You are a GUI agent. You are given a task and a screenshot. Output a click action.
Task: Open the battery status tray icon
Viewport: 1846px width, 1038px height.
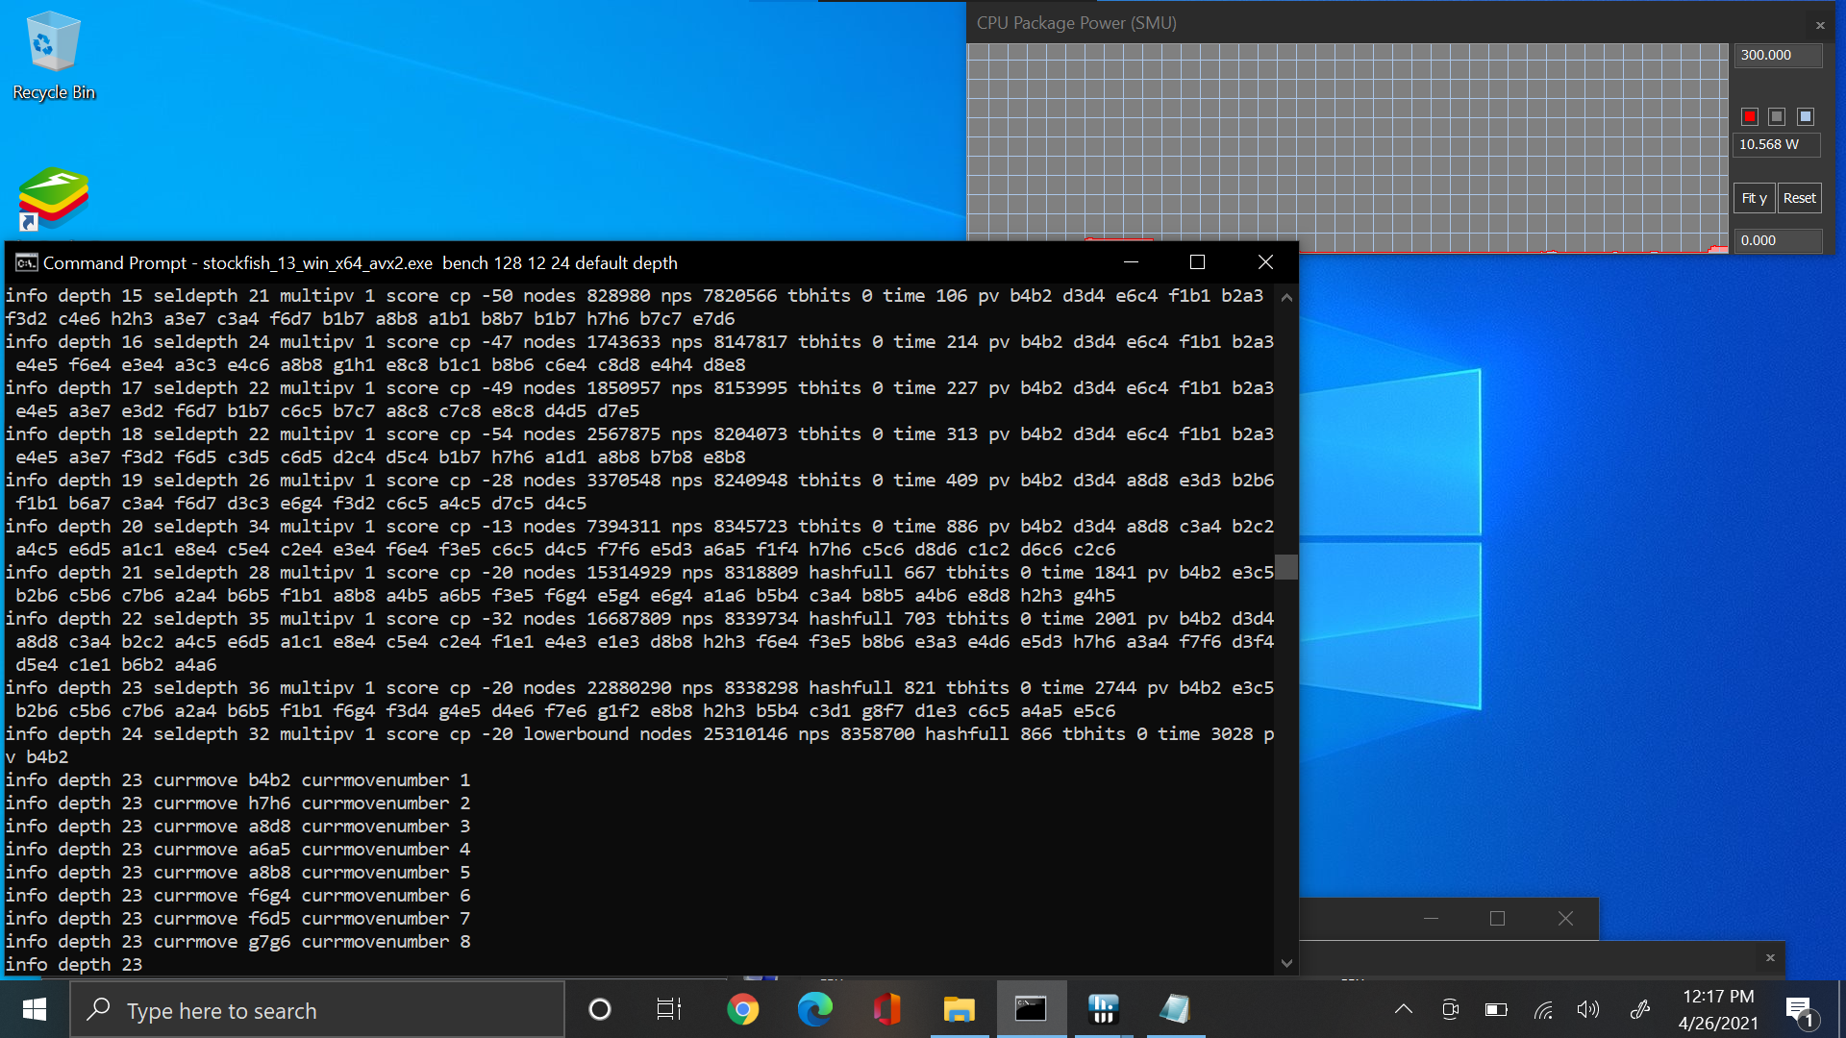point(1496,1009)
